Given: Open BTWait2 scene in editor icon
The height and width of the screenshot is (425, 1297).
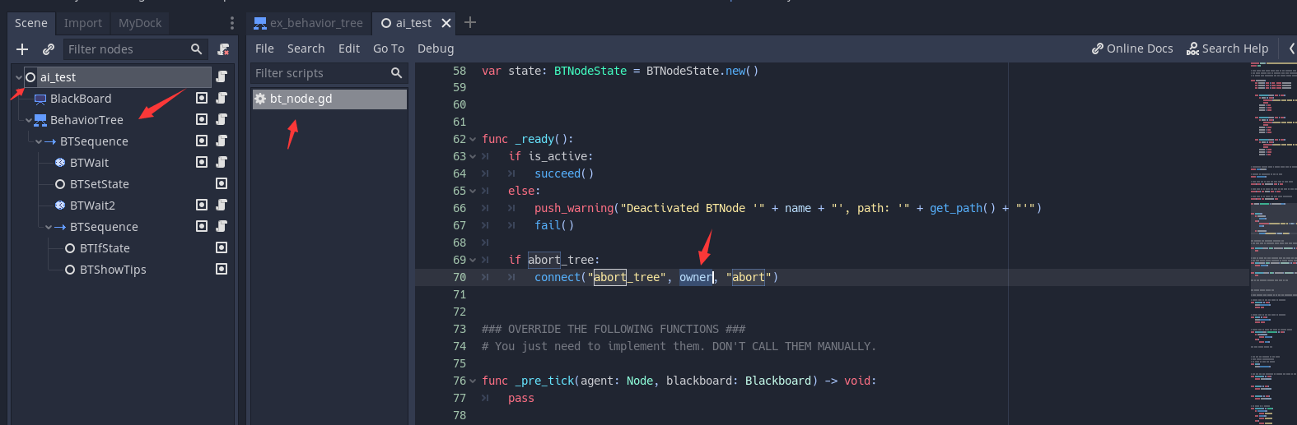Looking at the screenshot, I should point(201,205).
